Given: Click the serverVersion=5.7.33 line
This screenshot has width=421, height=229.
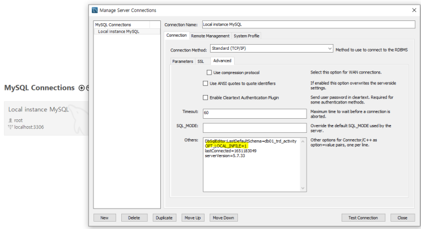Looking at the screenshot, I should coord(225,155).
